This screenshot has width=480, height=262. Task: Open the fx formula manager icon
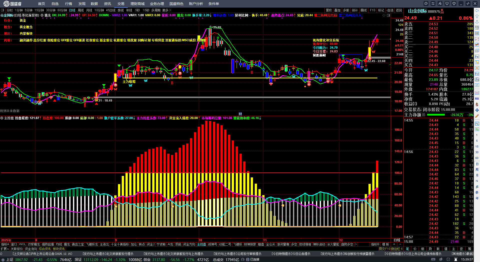pyautogui.click(x=440, y=3)
